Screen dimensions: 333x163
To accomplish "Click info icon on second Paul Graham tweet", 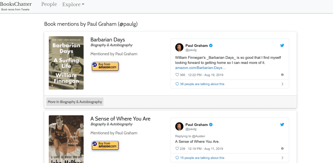I will [282, 149].
